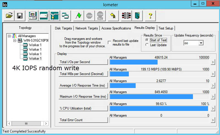
Task: Maximize the Iometer window
Action: [x=203, y=4]
